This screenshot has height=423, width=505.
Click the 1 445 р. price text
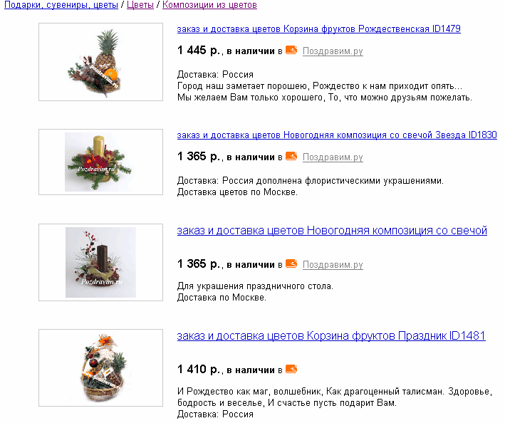(x=199, y=51)
